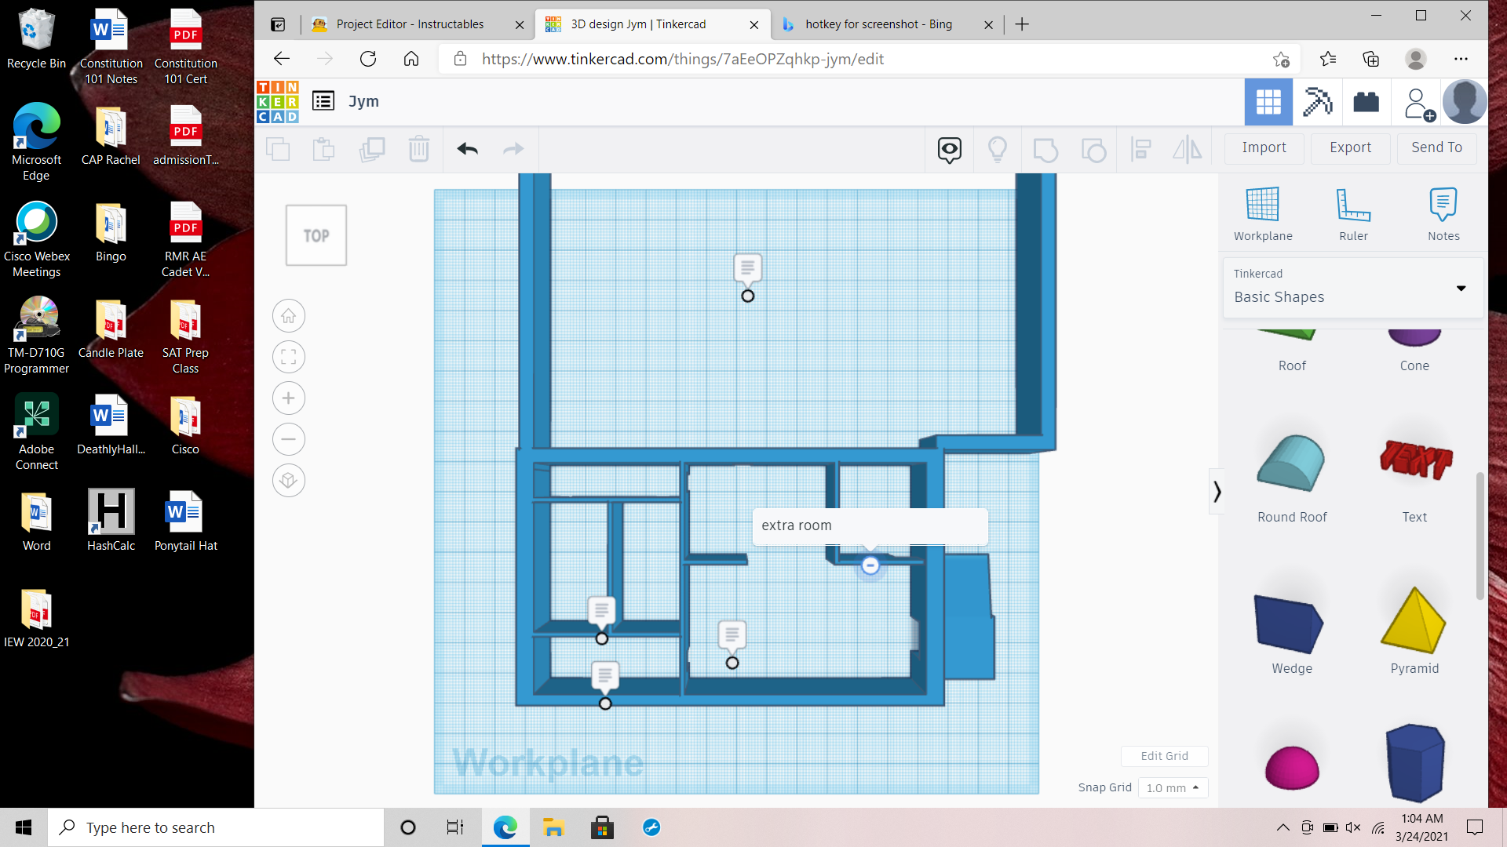Open browser Collections icon

click(x=1371, y=59)
